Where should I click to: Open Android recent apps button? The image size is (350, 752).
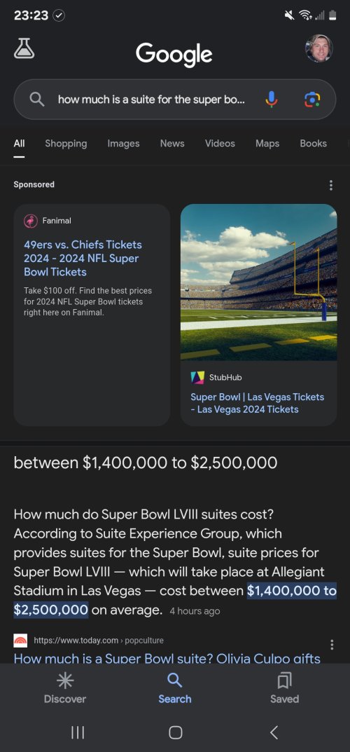78,732
